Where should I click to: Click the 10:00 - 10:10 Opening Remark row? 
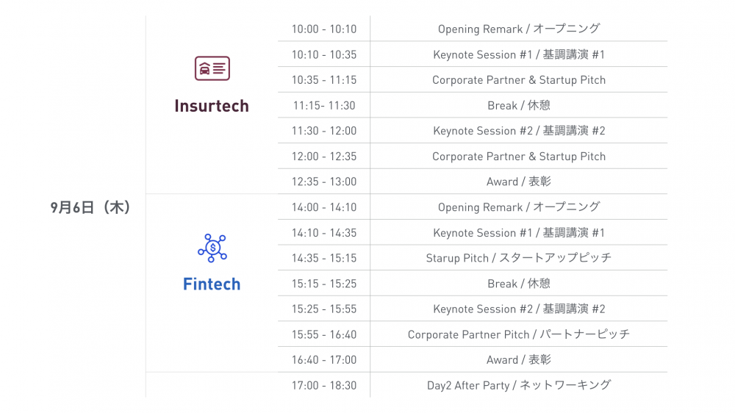[473, 29]
